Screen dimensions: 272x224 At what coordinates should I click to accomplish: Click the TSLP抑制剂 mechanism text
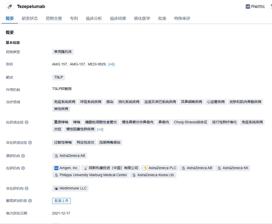62,89
